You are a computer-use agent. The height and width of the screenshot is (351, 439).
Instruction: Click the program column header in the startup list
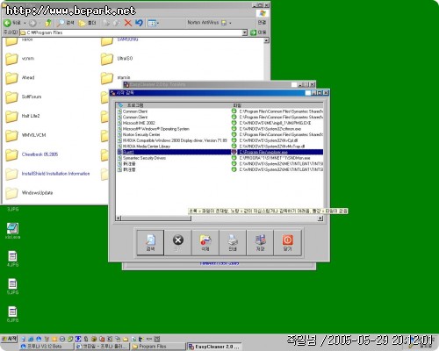(x=174, y=105)
